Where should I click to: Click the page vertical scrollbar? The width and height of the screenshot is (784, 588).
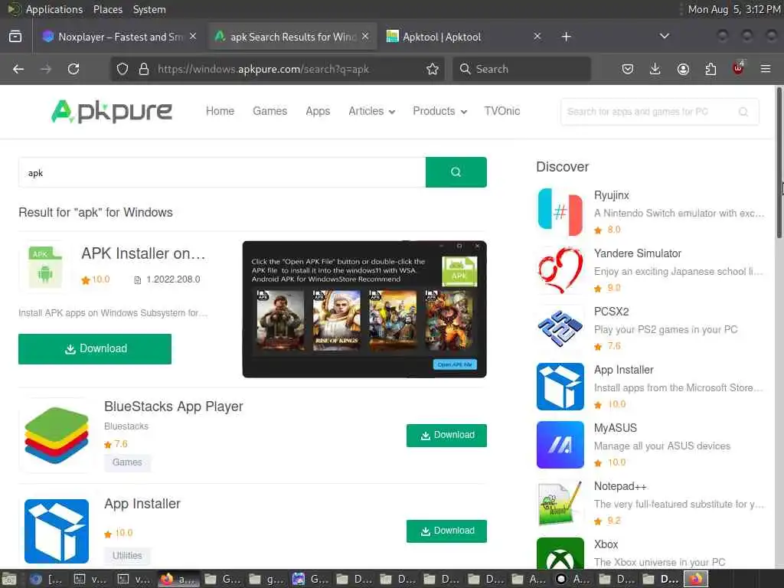point(779,162)
